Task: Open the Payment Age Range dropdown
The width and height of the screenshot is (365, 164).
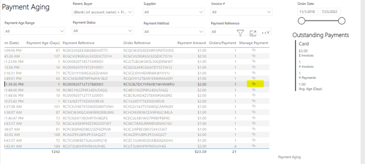Action: 62,31
